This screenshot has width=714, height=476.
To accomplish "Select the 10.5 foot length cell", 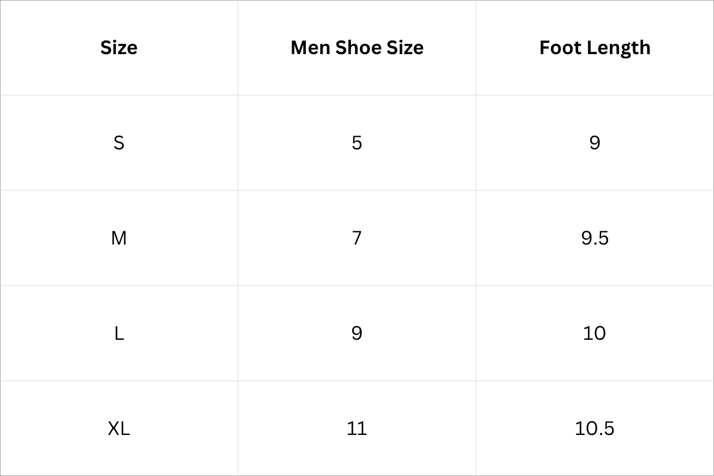I will tap(595, 428).
